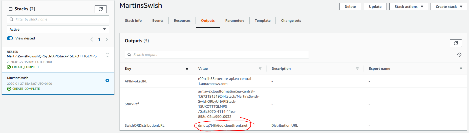Switch to the Resources tab
The height and width of the screenshot is (133, 469).
click(182, 20)
